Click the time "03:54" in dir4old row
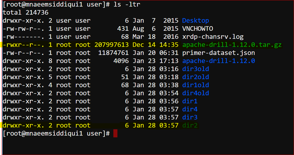 (169, 93)
